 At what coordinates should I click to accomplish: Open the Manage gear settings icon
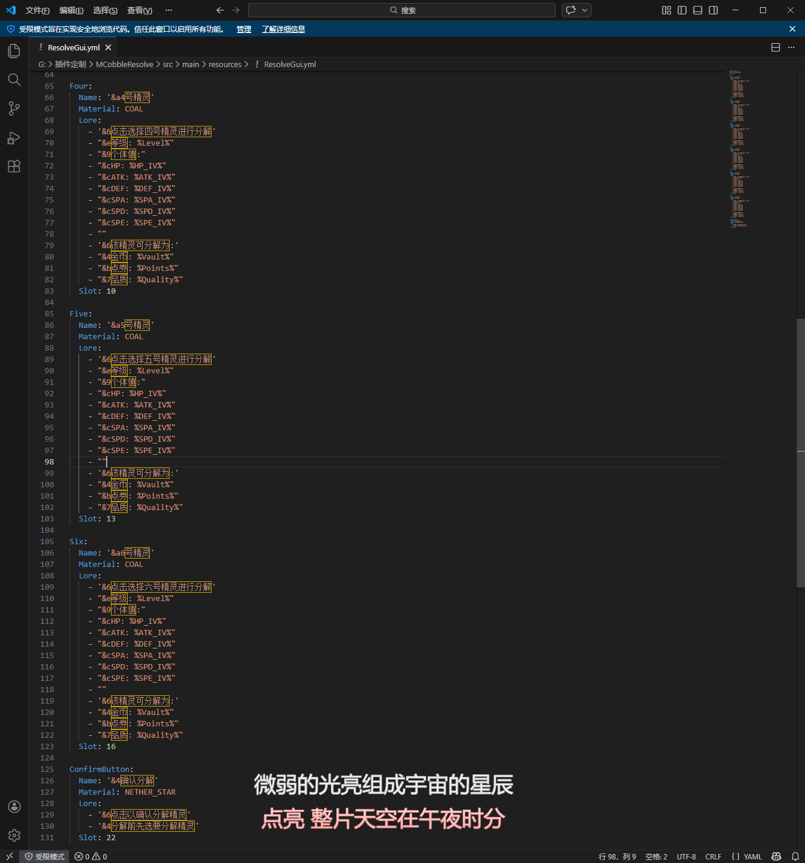click(x=14, y=835)
